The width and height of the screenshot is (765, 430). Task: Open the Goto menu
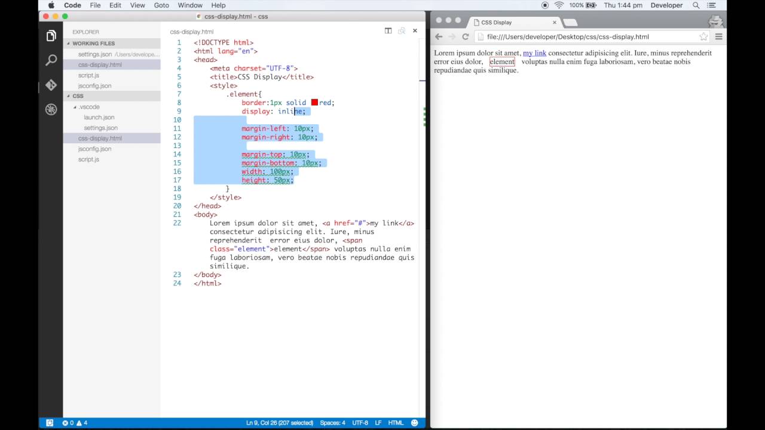(161, 5)
